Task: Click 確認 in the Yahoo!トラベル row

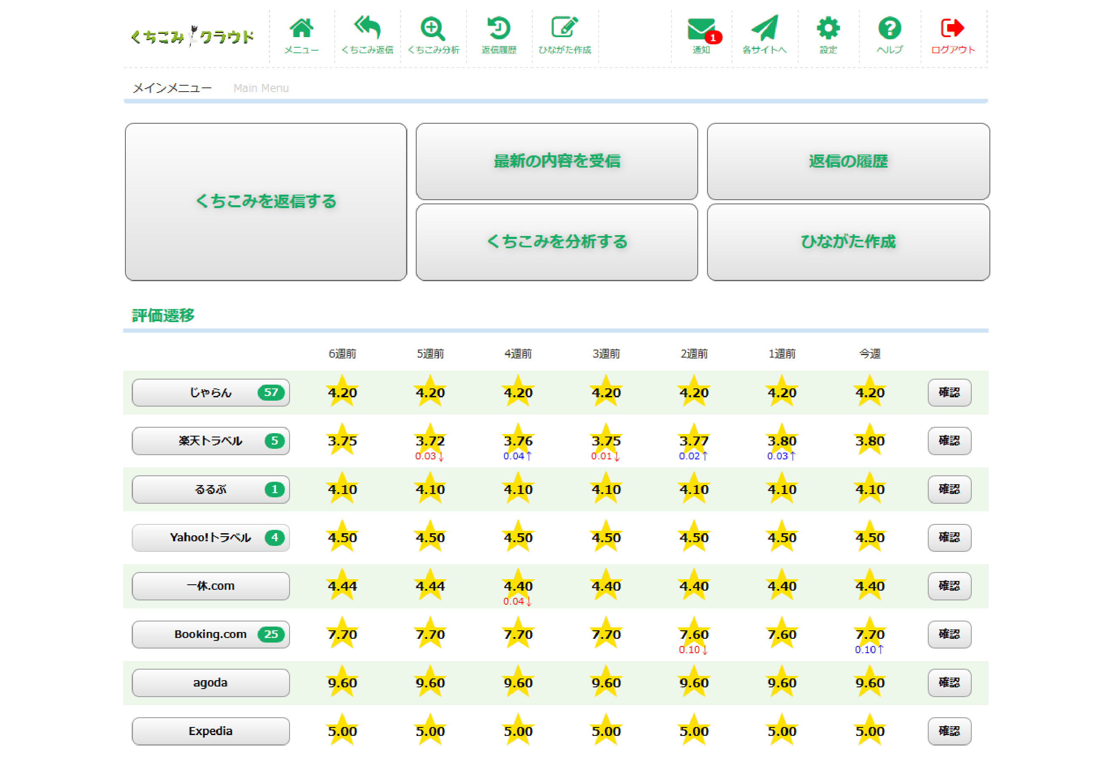Action: (x=949, y=537)
